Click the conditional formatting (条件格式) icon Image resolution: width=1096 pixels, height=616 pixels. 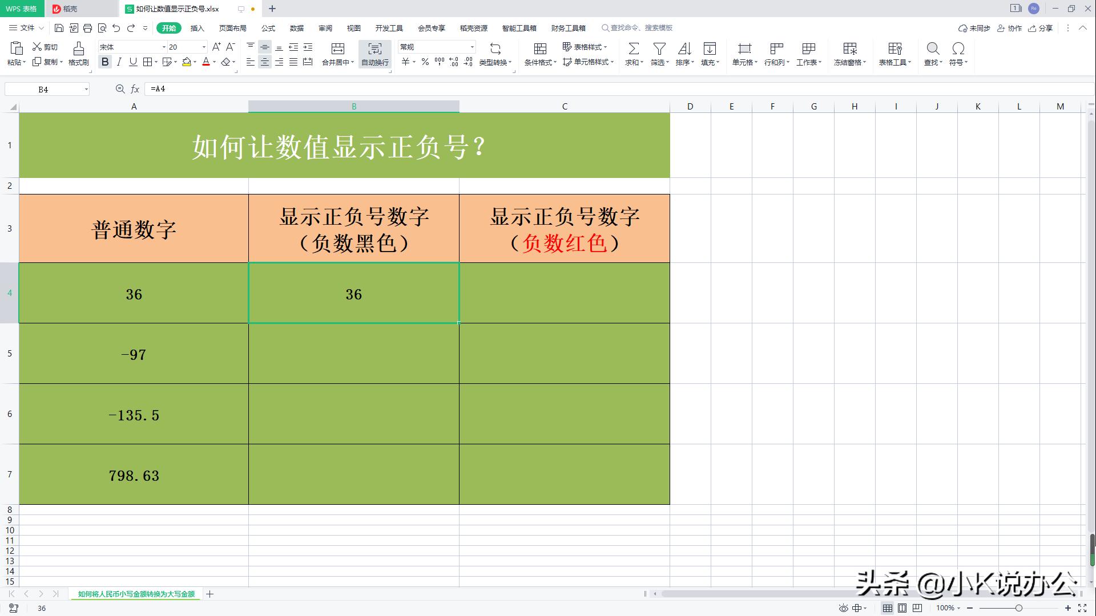pos(538,54)
